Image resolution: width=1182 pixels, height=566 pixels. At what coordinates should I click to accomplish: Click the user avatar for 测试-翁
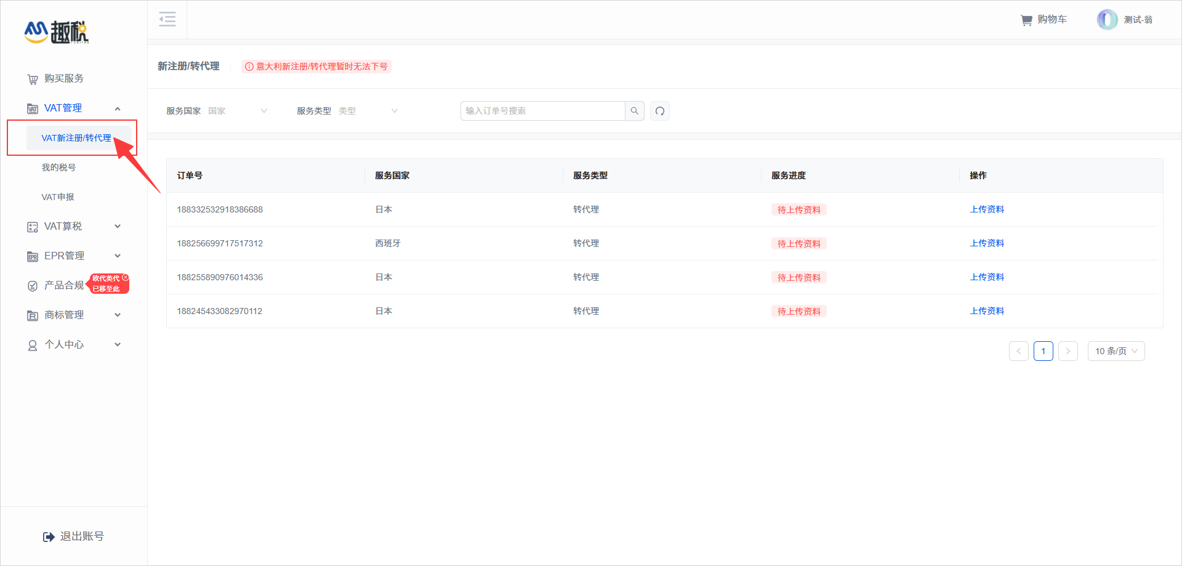tap(1106, 19)
